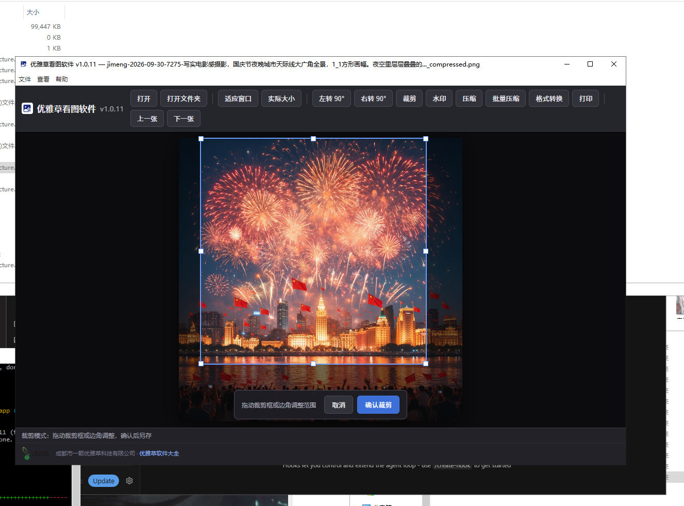
Task: Show image at 实际大小
Action: pos(281,99)
